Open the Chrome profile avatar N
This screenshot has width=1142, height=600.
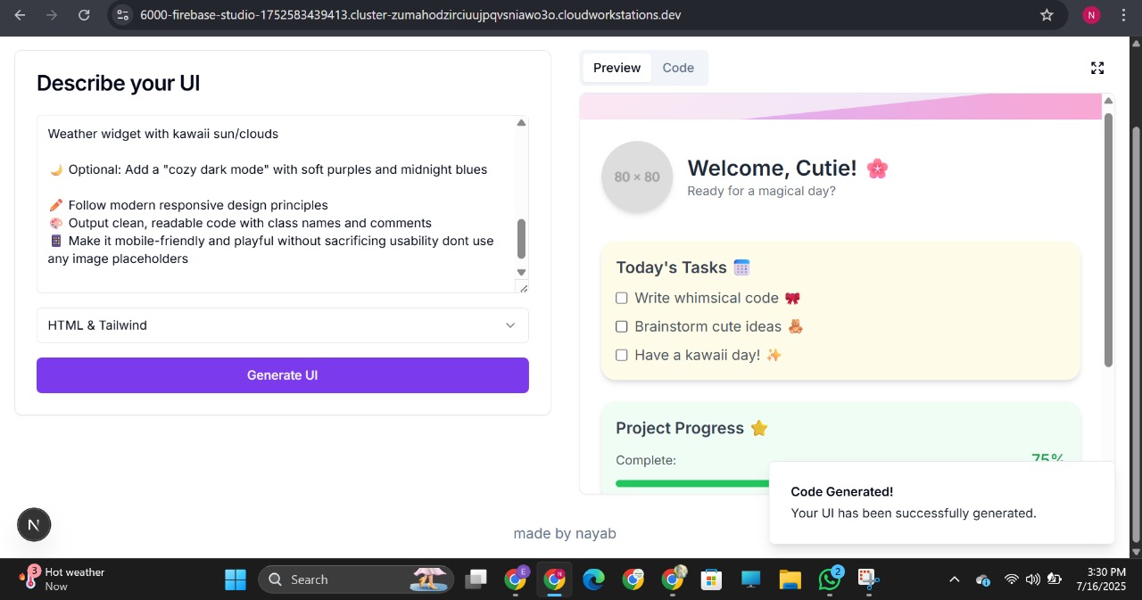(x=1091, y=15)
